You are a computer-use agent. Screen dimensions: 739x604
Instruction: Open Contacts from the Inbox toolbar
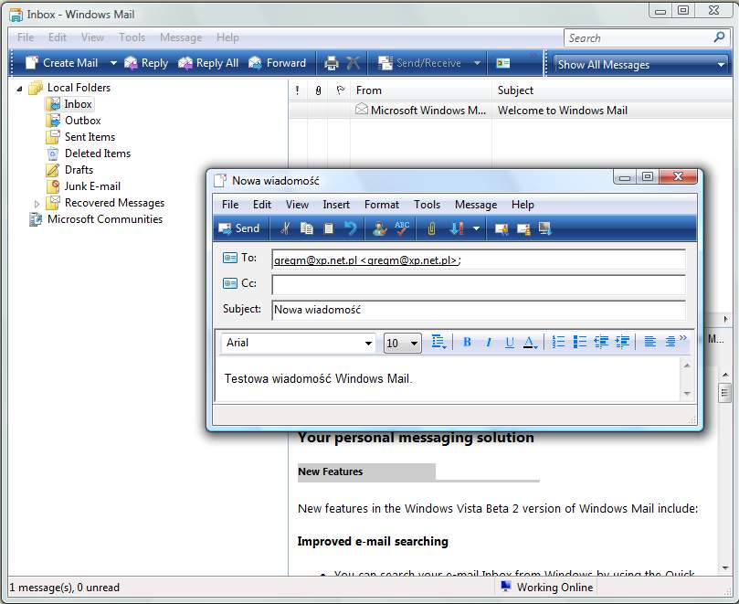click(x=503, y=63)
